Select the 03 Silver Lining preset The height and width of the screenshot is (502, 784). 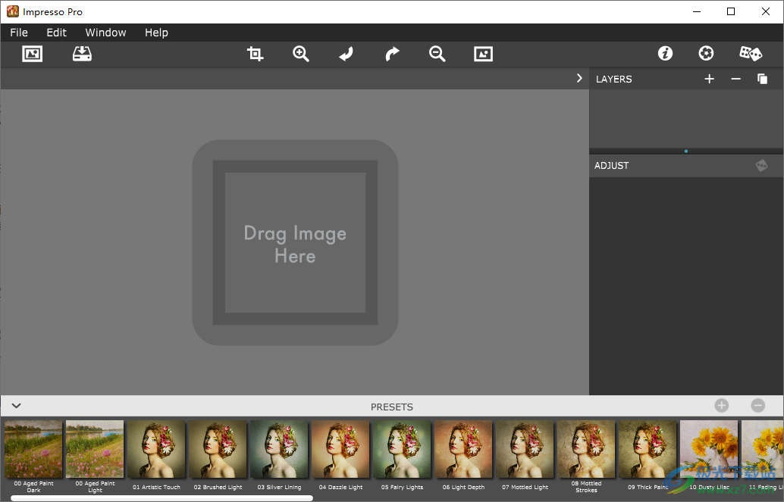pos(279,450)
